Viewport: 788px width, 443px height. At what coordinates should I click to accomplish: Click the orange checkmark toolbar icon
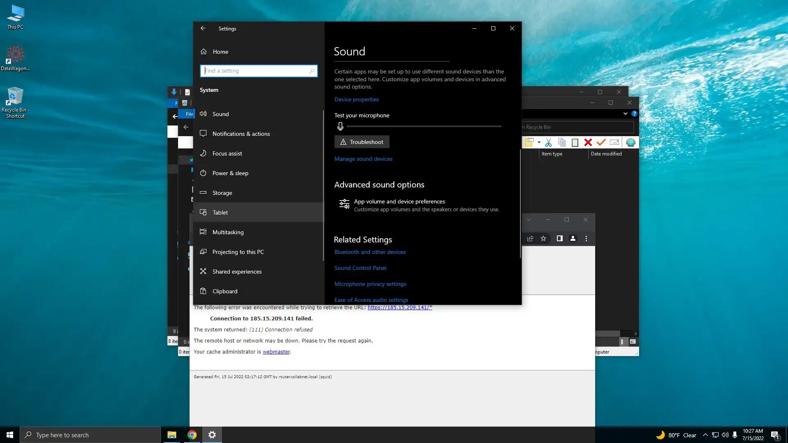click(x=601, y=142)
